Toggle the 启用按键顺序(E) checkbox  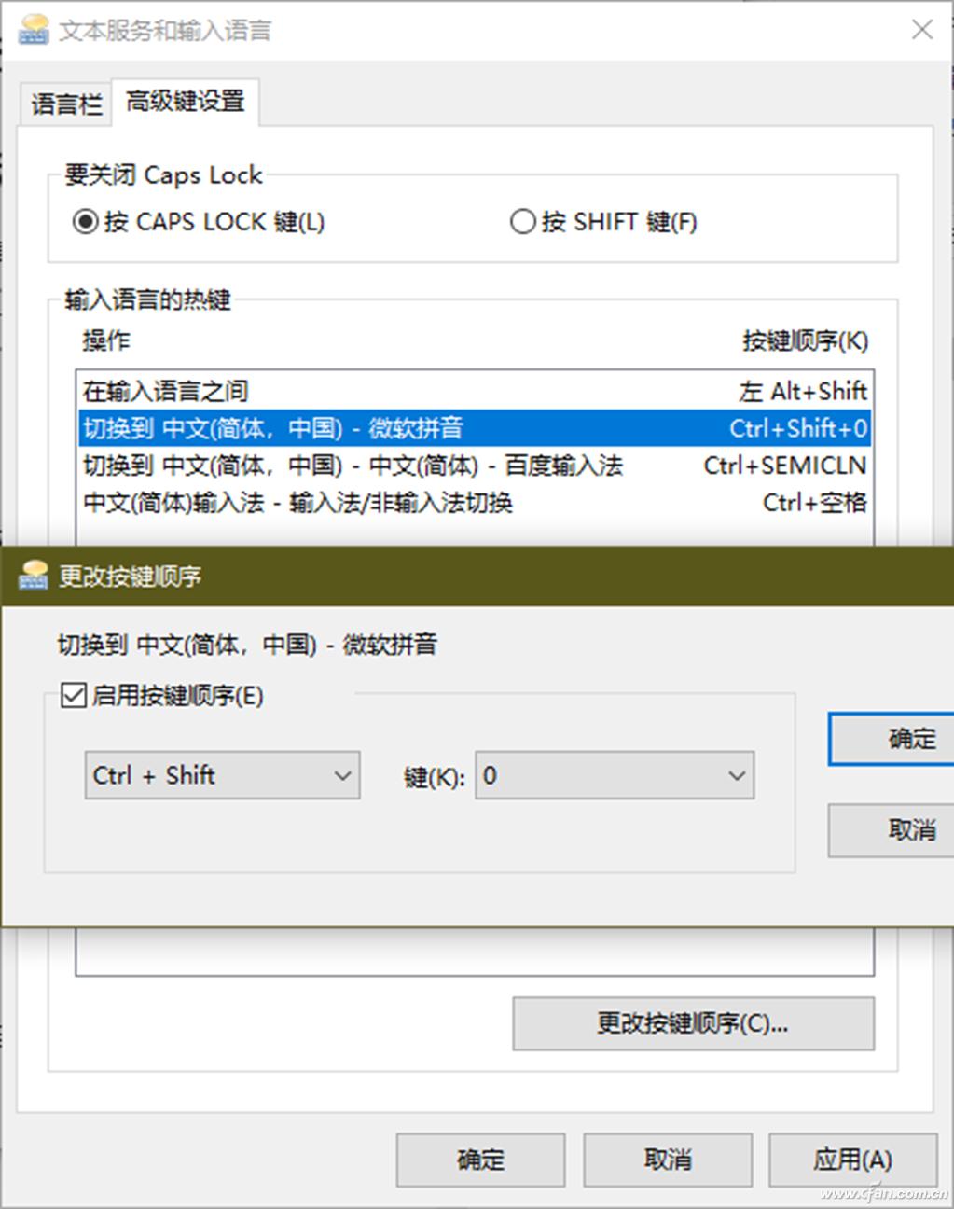tap(72, 695)
